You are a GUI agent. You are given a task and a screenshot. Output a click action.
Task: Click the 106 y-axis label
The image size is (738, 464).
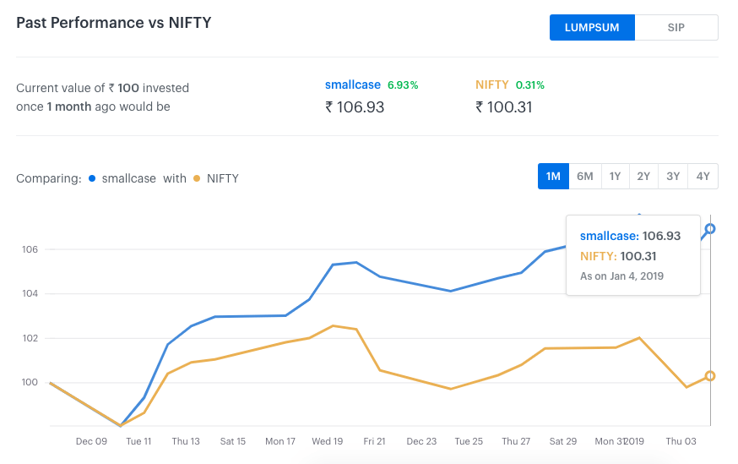click(30, 249)
